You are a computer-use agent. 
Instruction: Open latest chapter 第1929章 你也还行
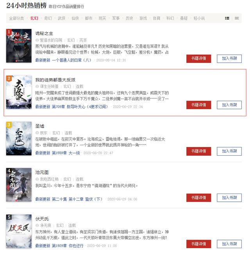(68, 246)
